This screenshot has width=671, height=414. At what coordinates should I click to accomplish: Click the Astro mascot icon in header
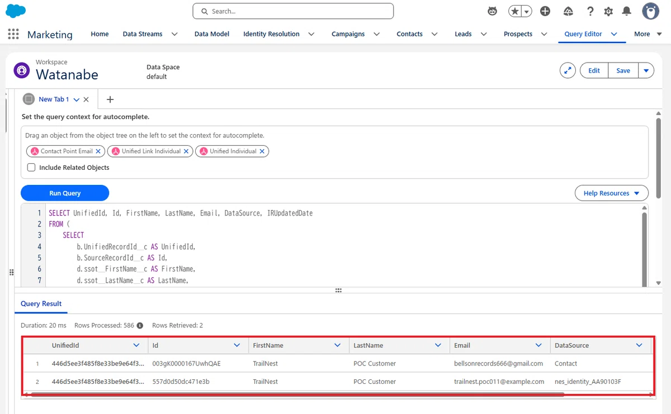click(493, 11)
